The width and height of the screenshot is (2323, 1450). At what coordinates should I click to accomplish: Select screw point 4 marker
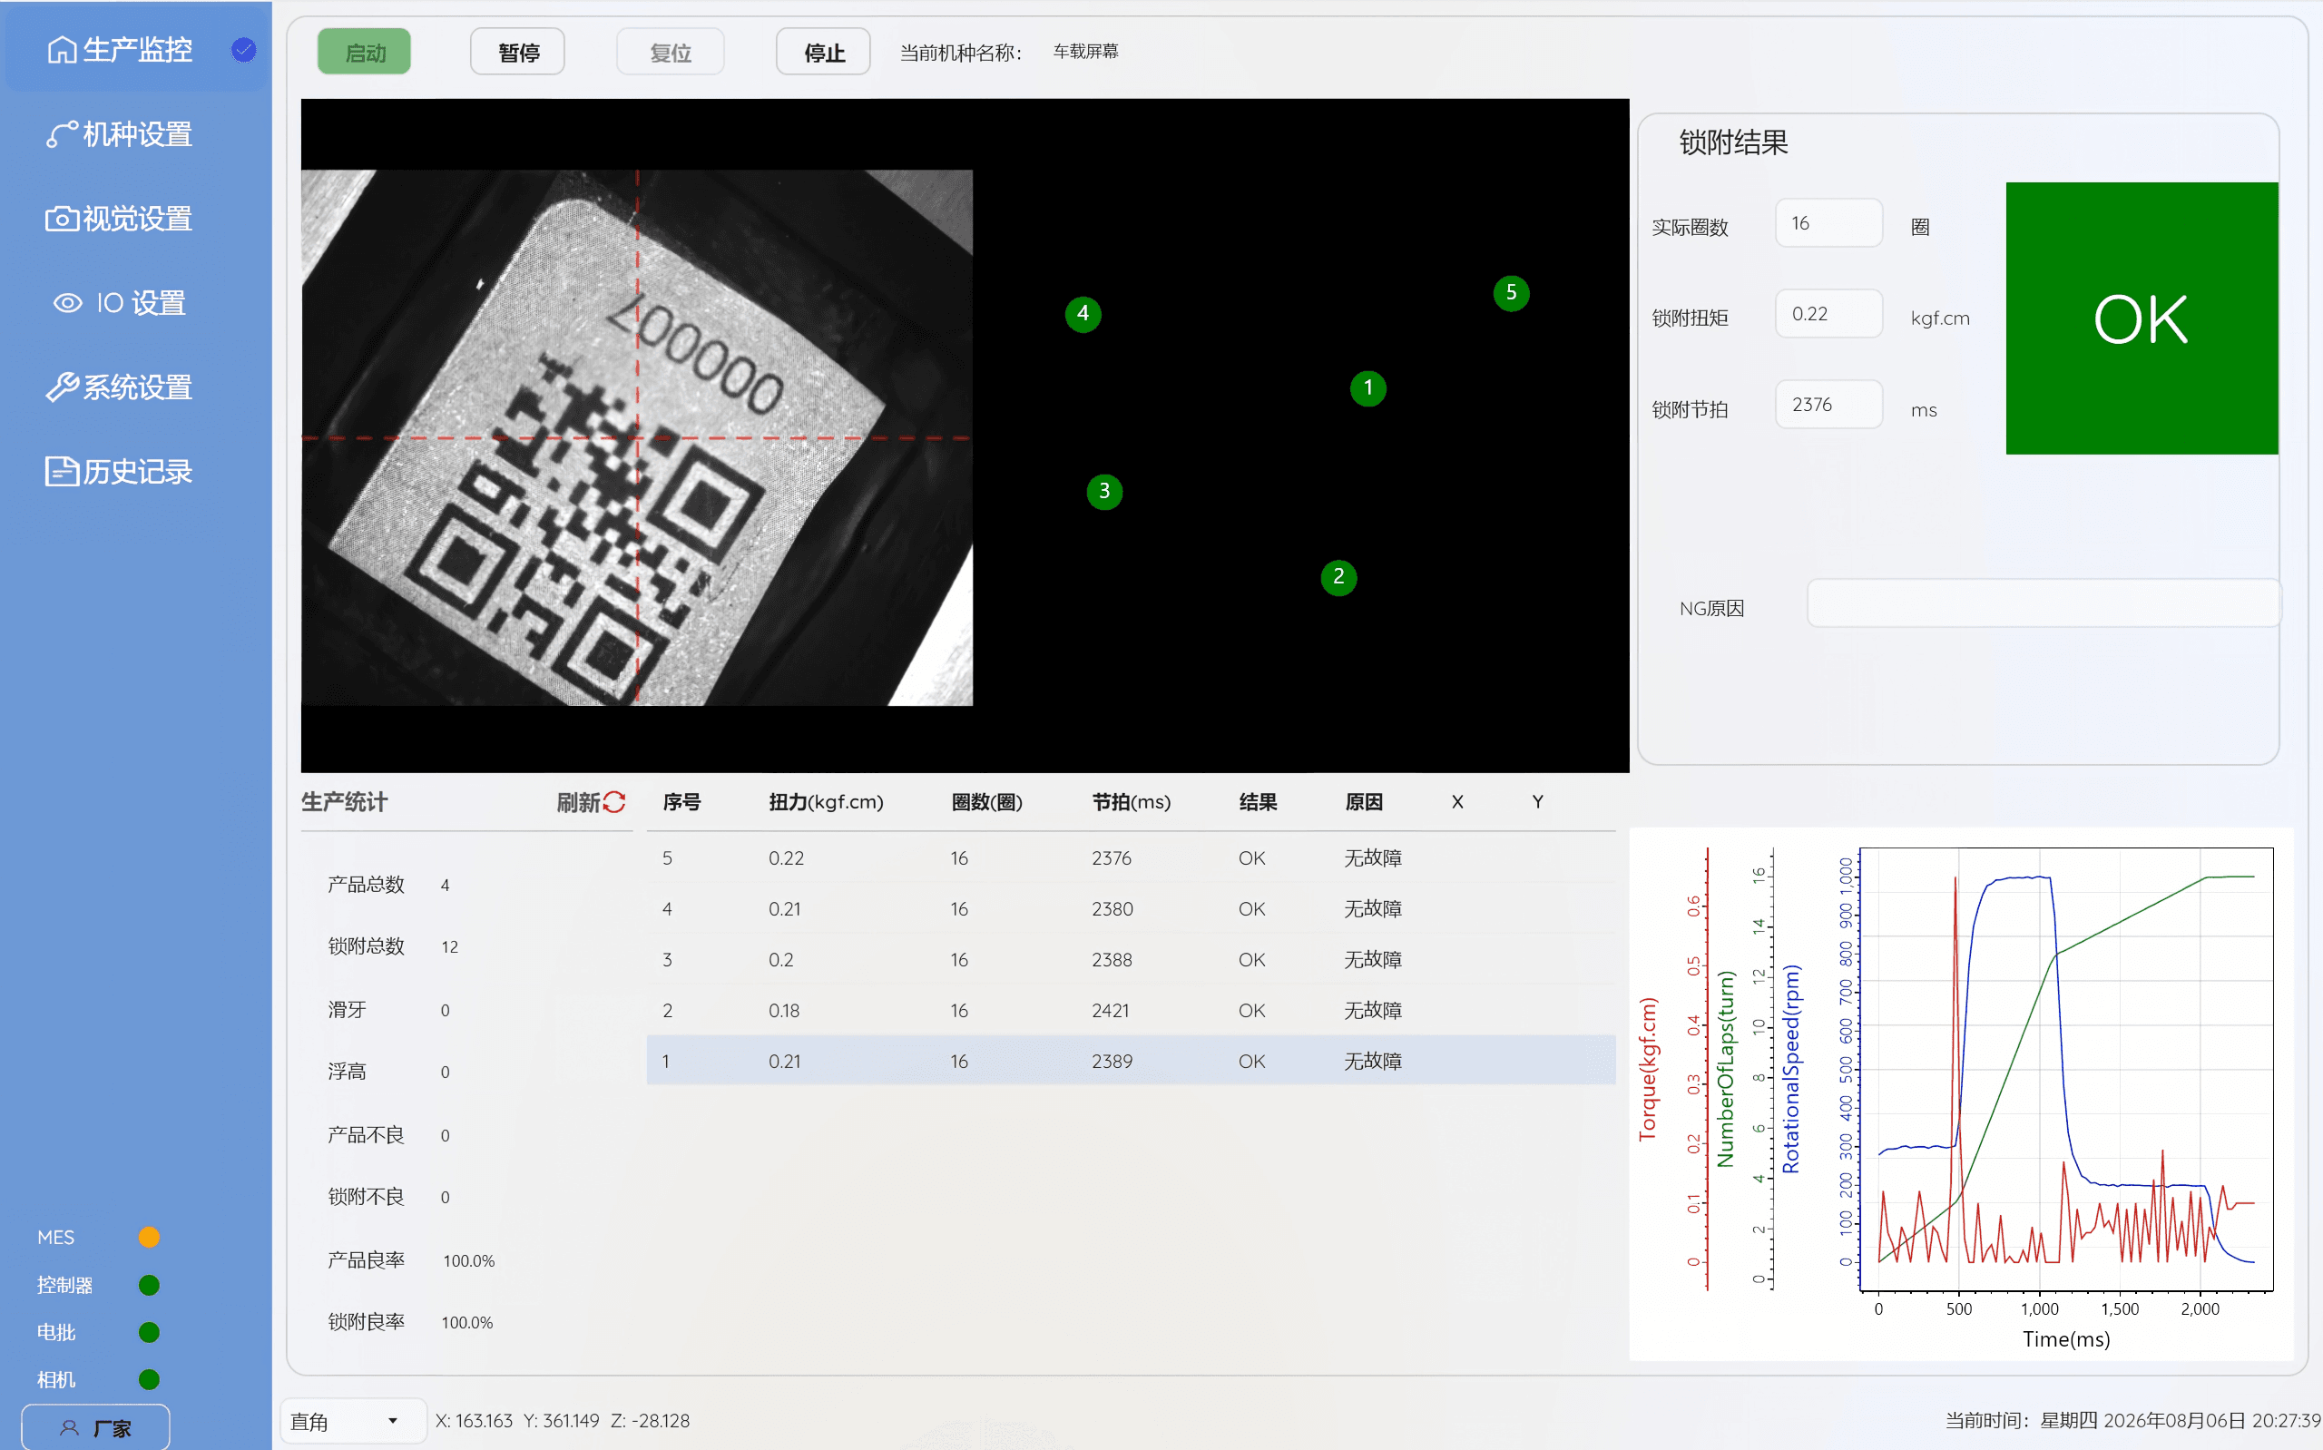[x=1083, y=314]
